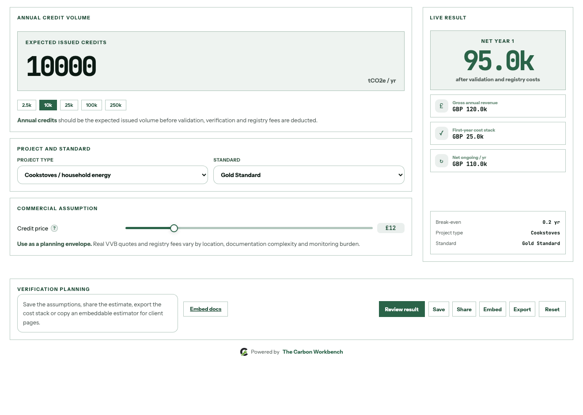Viewport: 583px width, 415px height.
Task: Click the refresh icon beside Net ongoing / yr
Action: click(441, 161)
